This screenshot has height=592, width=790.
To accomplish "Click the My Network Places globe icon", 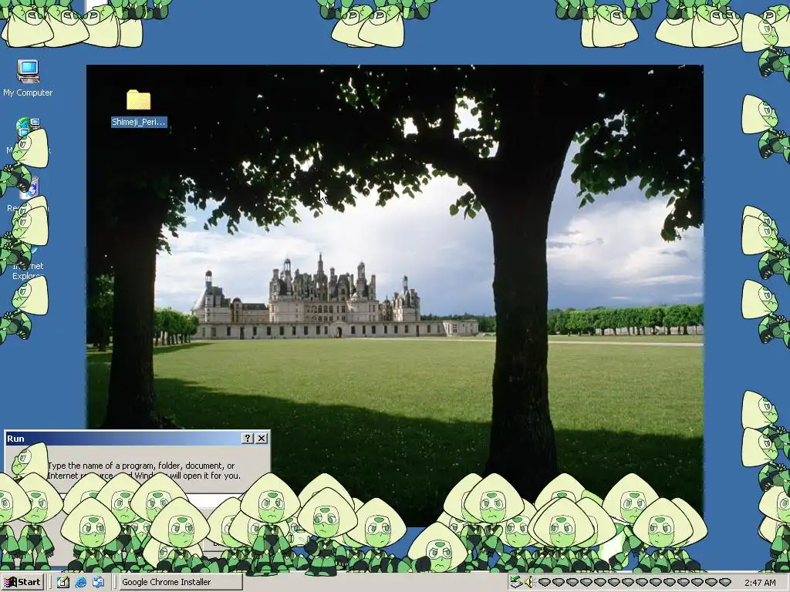I will click(x=28, y=127).
